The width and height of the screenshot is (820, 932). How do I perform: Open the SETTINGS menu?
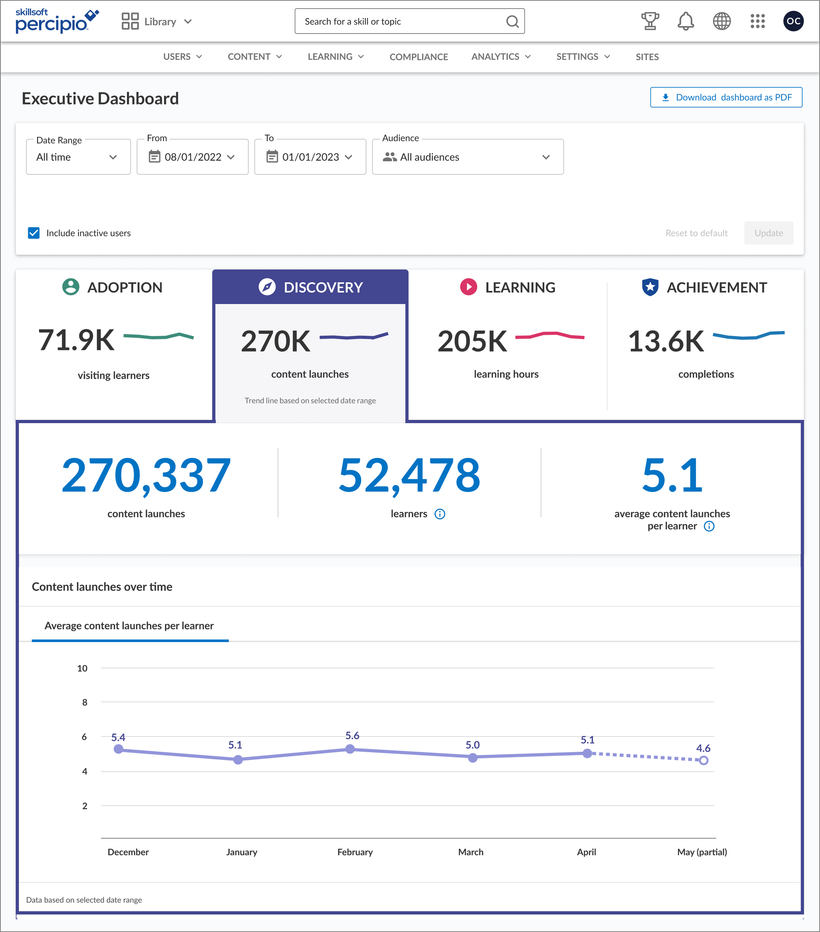coord(583,56)
